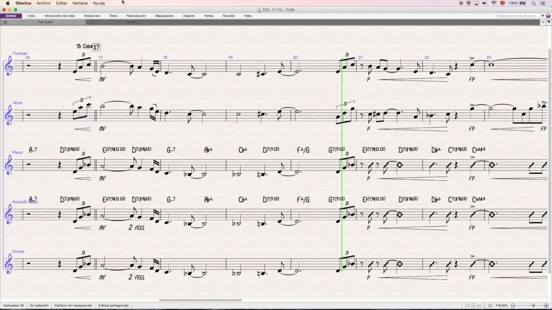Select the Acoustic Bass staff name

(x=25, y=202)
